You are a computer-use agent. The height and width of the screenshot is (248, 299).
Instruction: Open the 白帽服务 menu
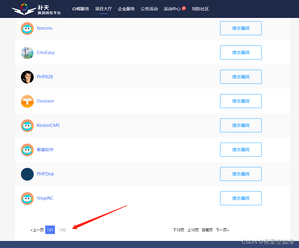[x=80, y=9]
